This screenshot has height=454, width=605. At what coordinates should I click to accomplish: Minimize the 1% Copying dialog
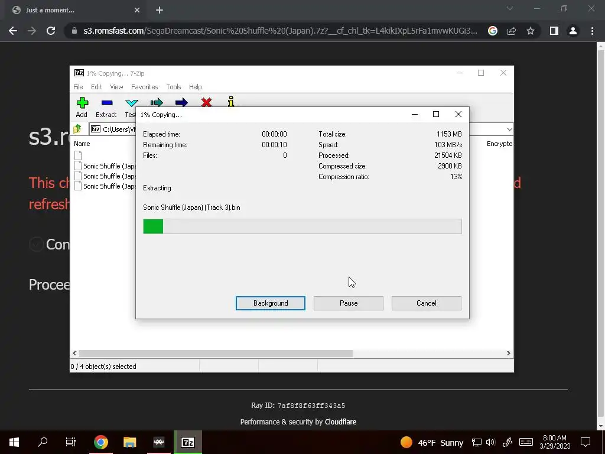[415, 114]
